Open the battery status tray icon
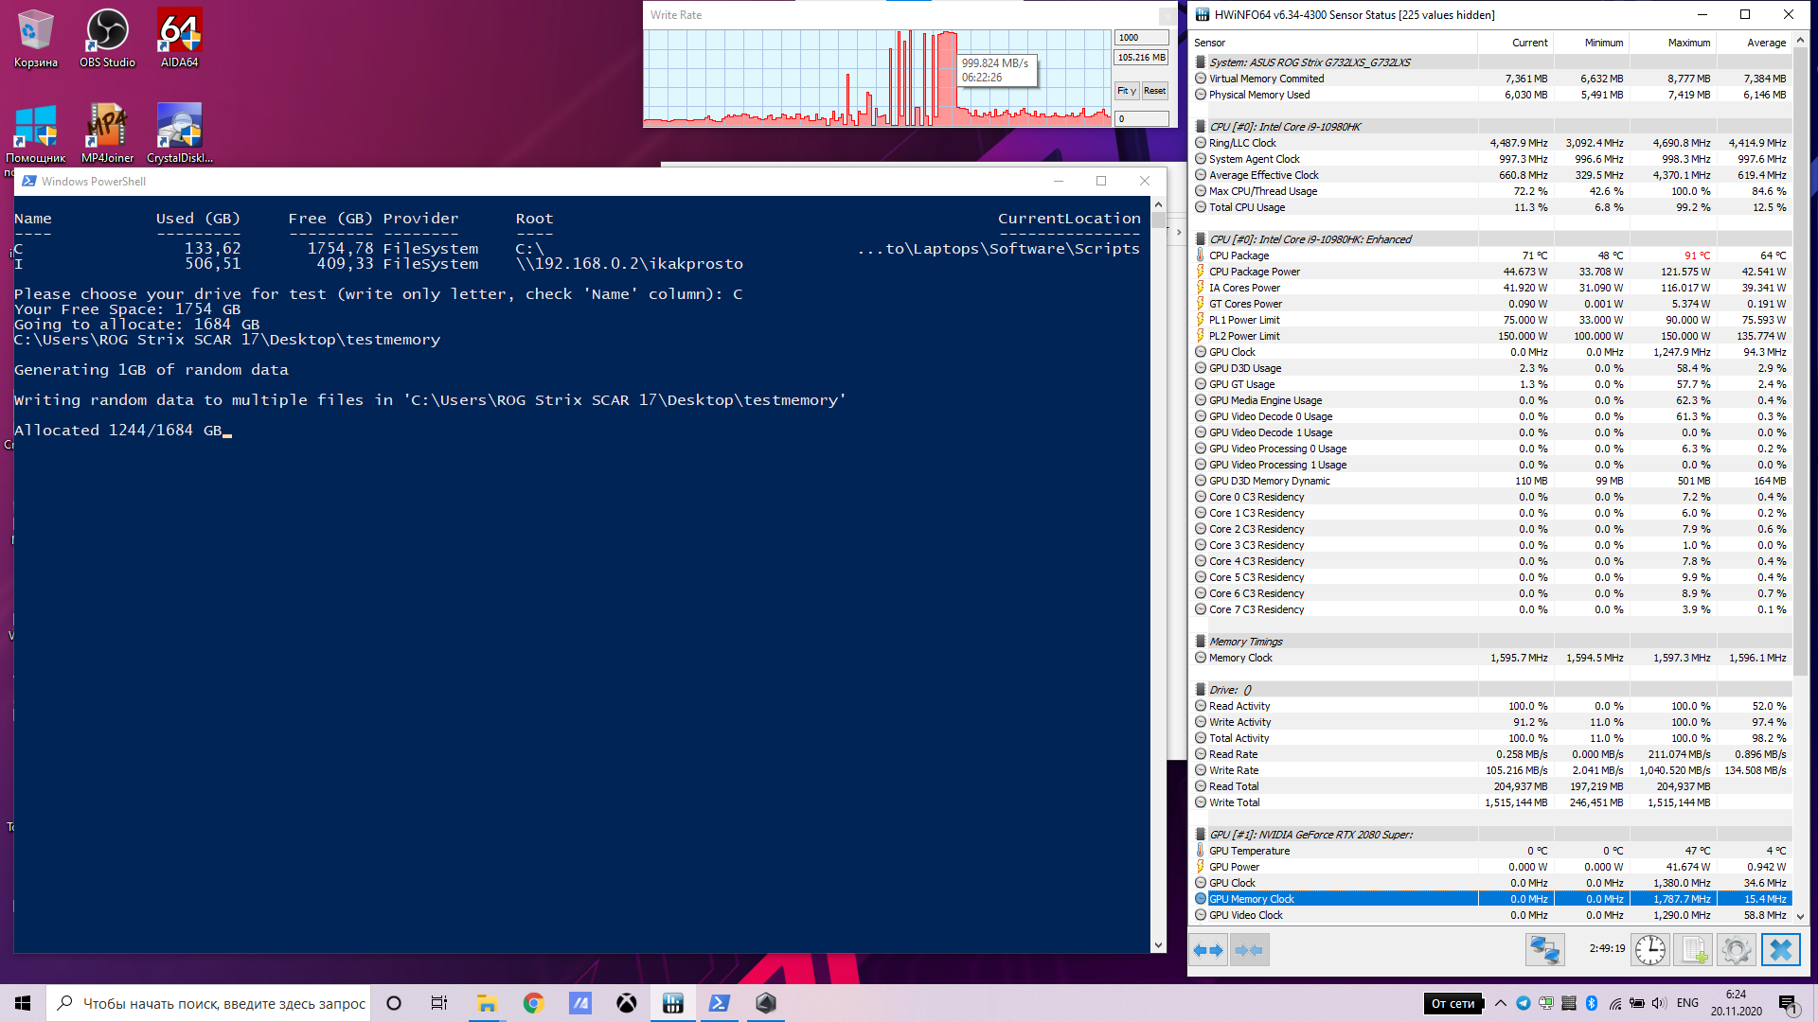 (x=1637, y=1003)
